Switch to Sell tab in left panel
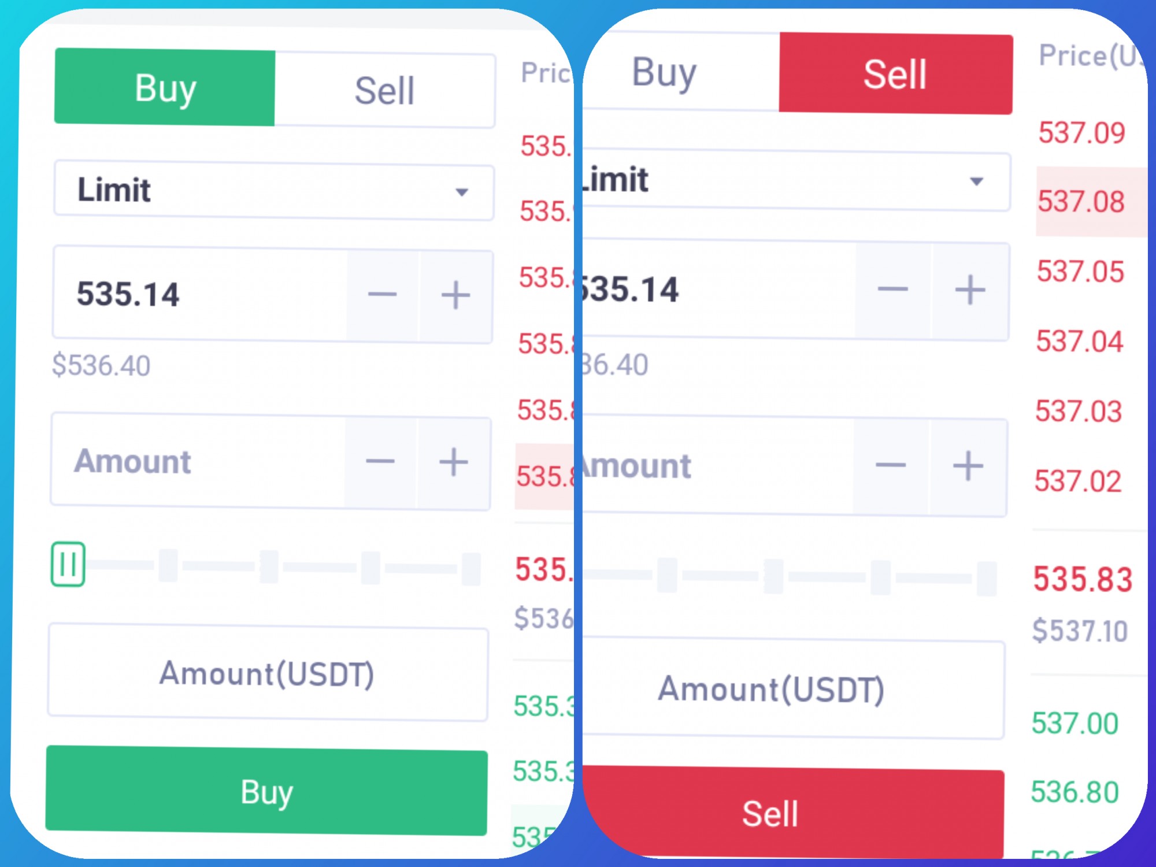 coord(385,90)
